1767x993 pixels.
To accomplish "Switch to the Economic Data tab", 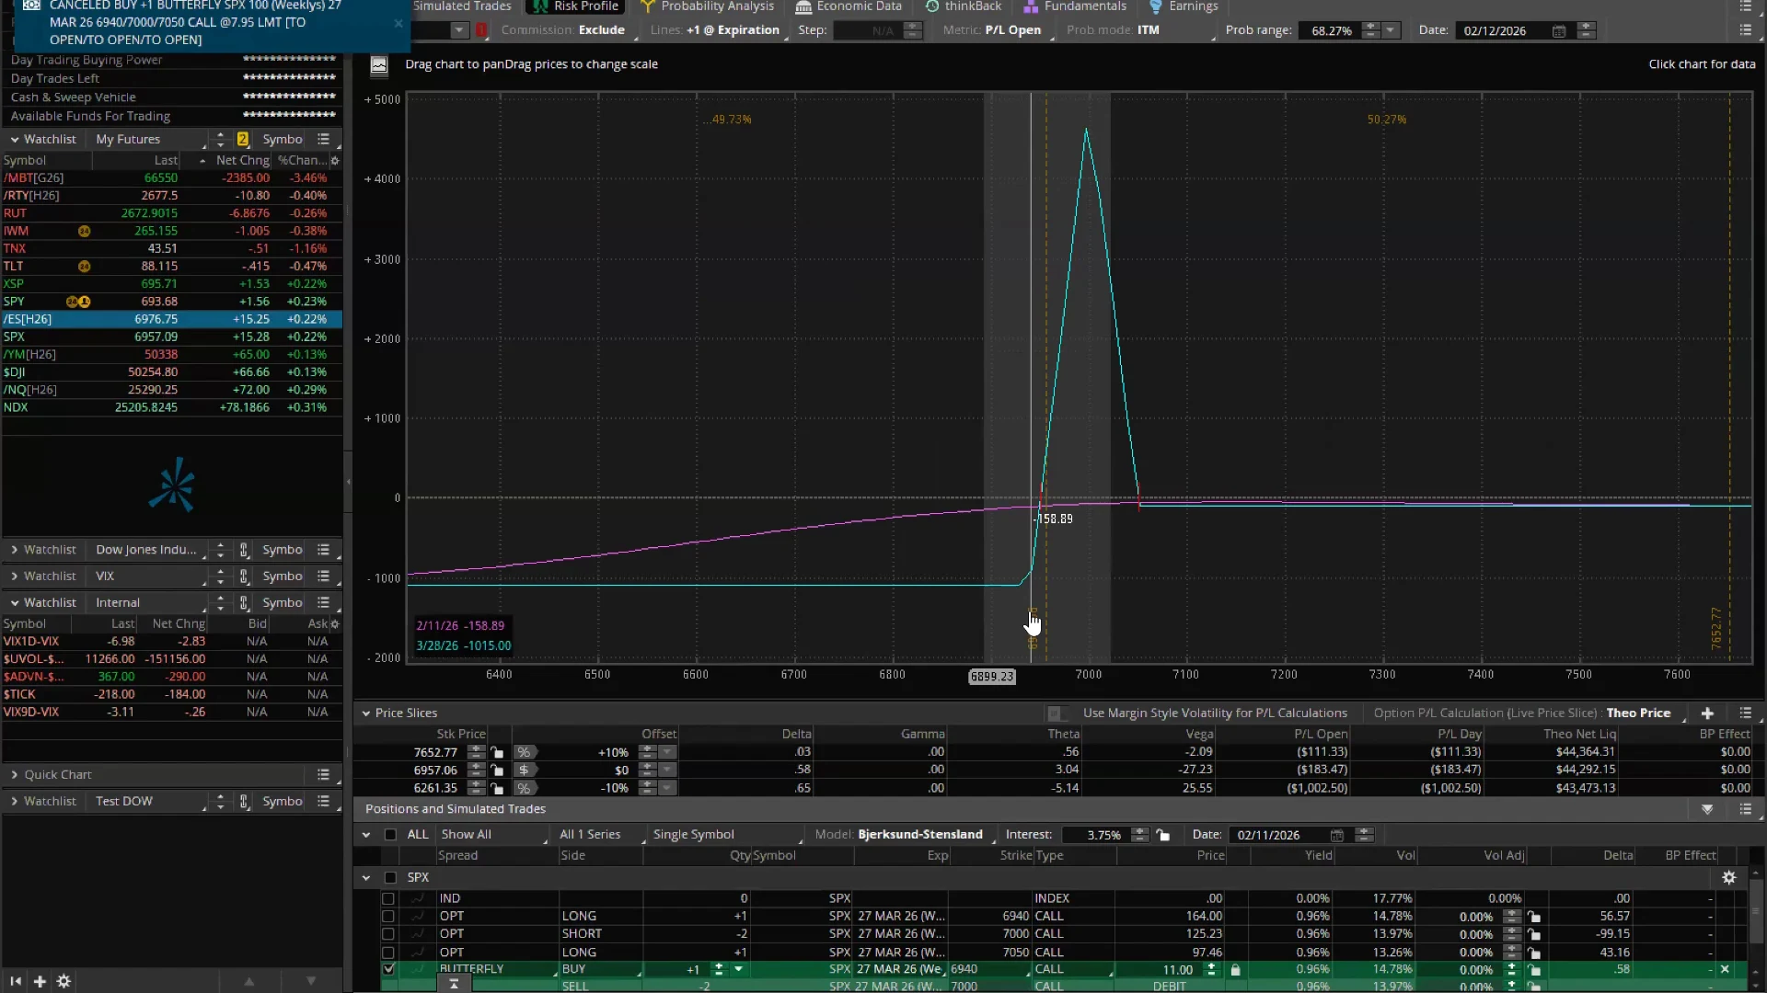I will tap(849, 6).
